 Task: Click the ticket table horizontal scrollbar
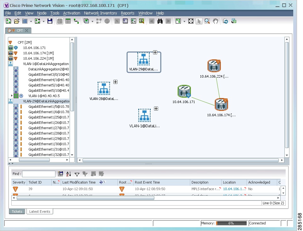(85, 198)
